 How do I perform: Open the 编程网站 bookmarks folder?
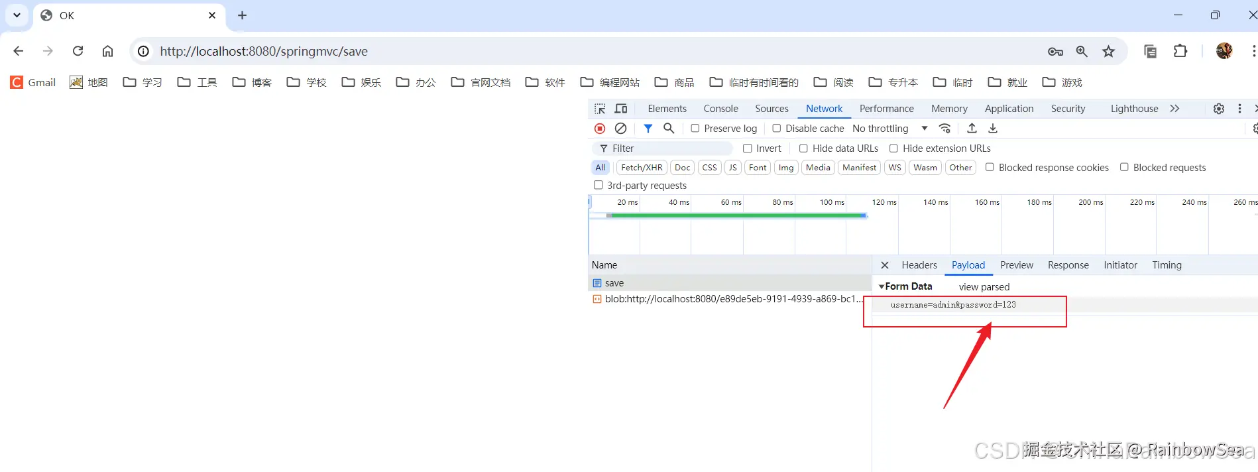[610, 82]
